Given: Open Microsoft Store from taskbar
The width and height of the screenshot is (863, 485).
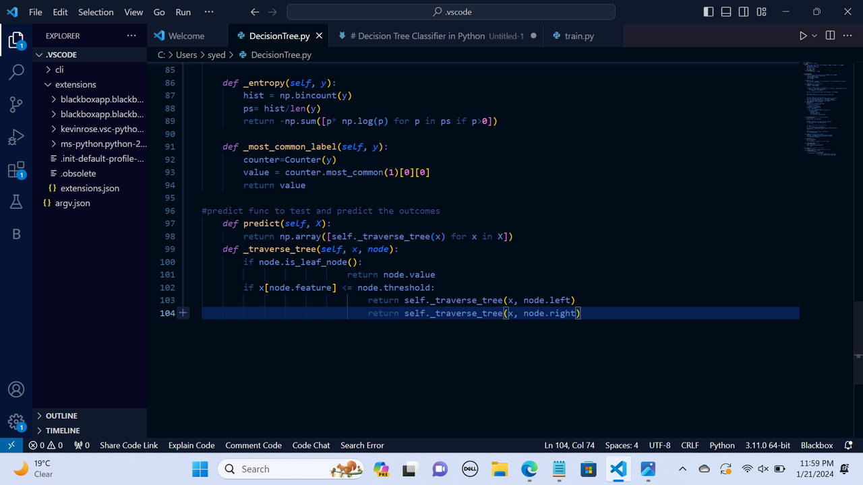Looking at the screenshot, I should 589,469.
